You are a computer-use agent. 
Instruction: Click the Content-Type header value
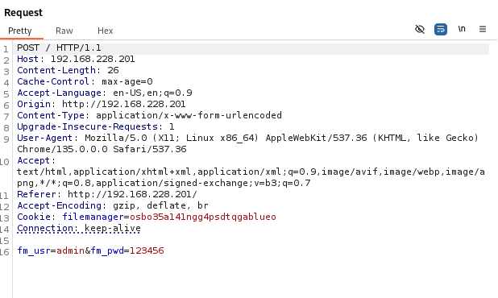tap(189, 115)
